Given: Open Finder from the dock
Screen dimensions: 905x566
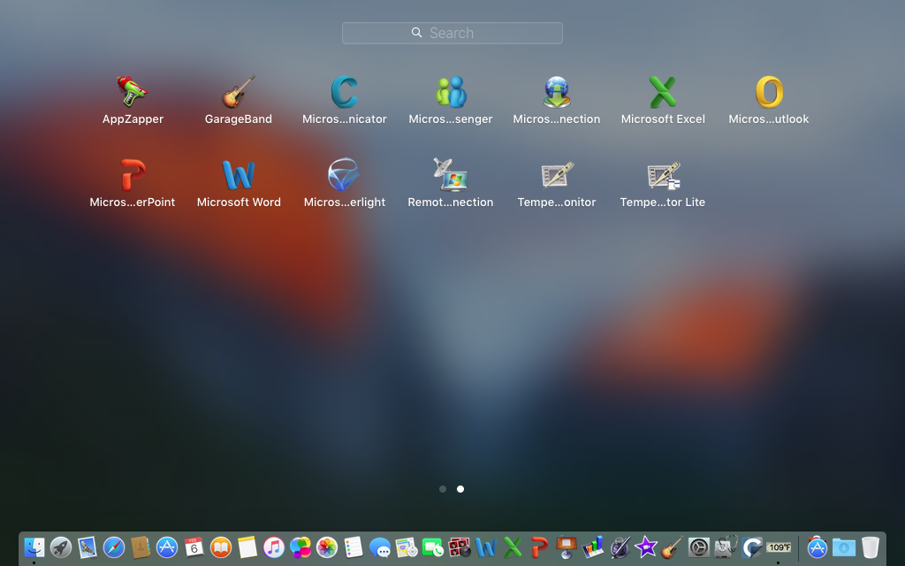Looking at the screenshot, I should tap(34, 547).
